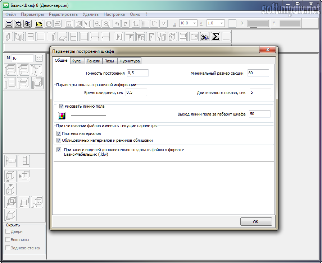Click the 'Точность построения' input field
This screenshot has width=322, height=263.
pos(137,73)
